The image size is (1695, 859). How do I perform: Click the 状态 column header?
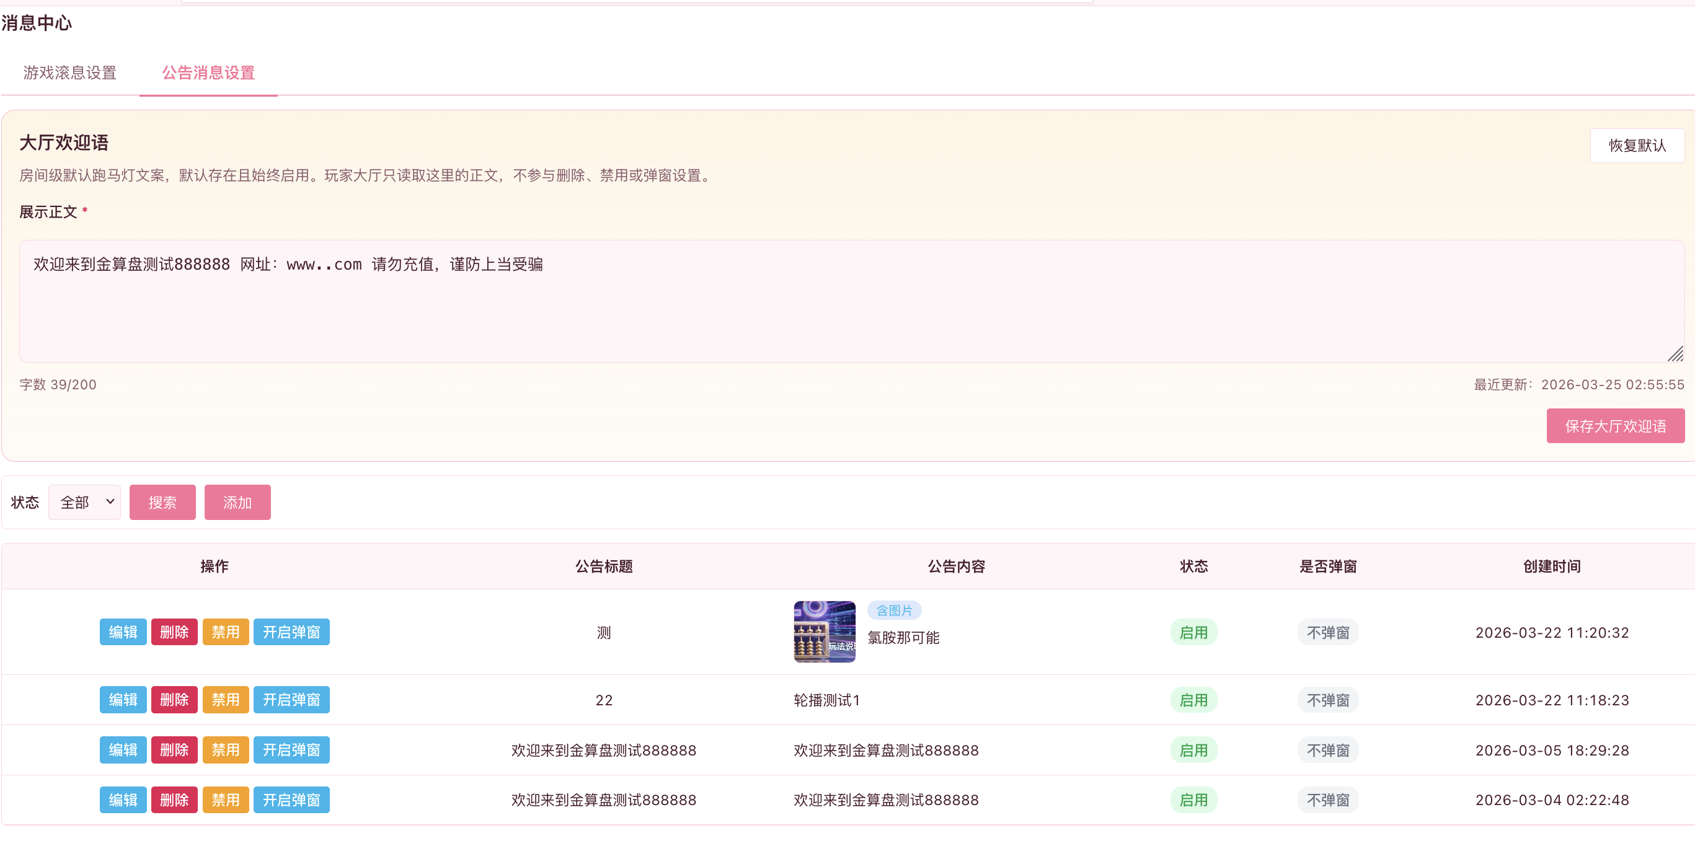(1193, 566)
